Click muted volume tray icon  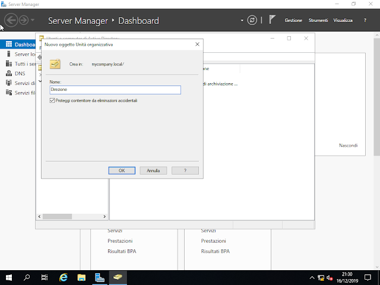pos(330,278)
